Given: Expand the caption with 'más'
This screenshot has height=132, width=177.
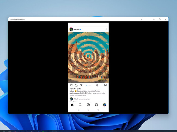Looking at the screenshot, I should pos(103,93).
